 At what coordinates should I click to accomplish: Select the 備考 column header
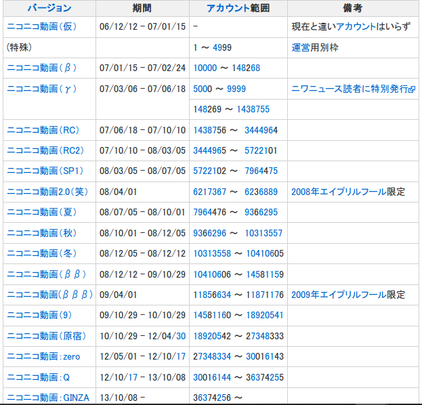pyautogui.click(x=352, y=8)
